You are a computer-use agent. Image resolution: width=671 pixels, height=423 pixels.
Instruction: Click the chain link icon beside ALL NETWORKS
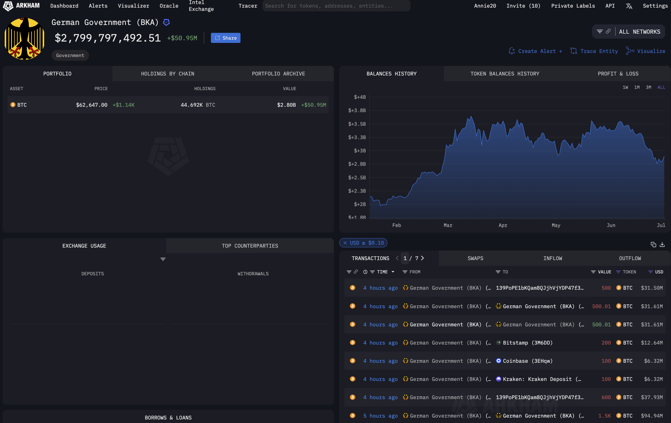(x=608, y=31)
